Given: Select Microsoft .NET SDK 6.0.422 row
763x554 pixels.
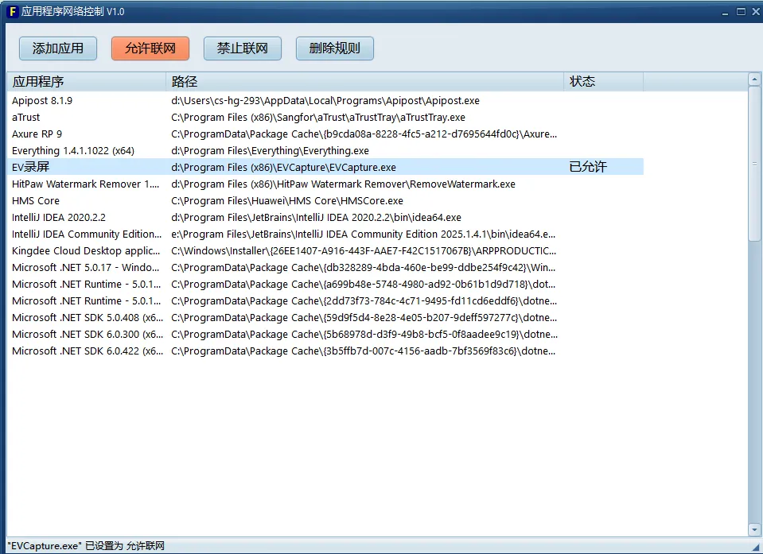Looking at the screenshot, I should (x=325, y=351).
